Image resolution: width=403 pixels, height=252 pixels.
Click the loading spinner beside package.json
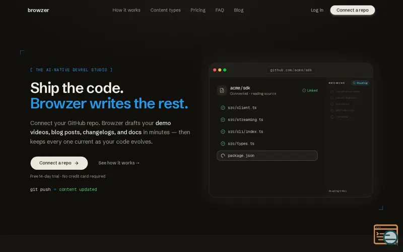pyautogui.click(x=223, y=156)
